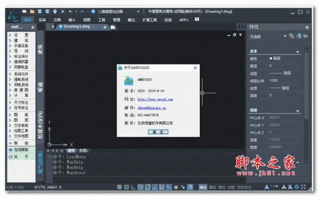This screenshot has height=197, width=319.
Task: Click the Print icon in quick toolbar
Action: pyautogui.click(x=55, y=11)
